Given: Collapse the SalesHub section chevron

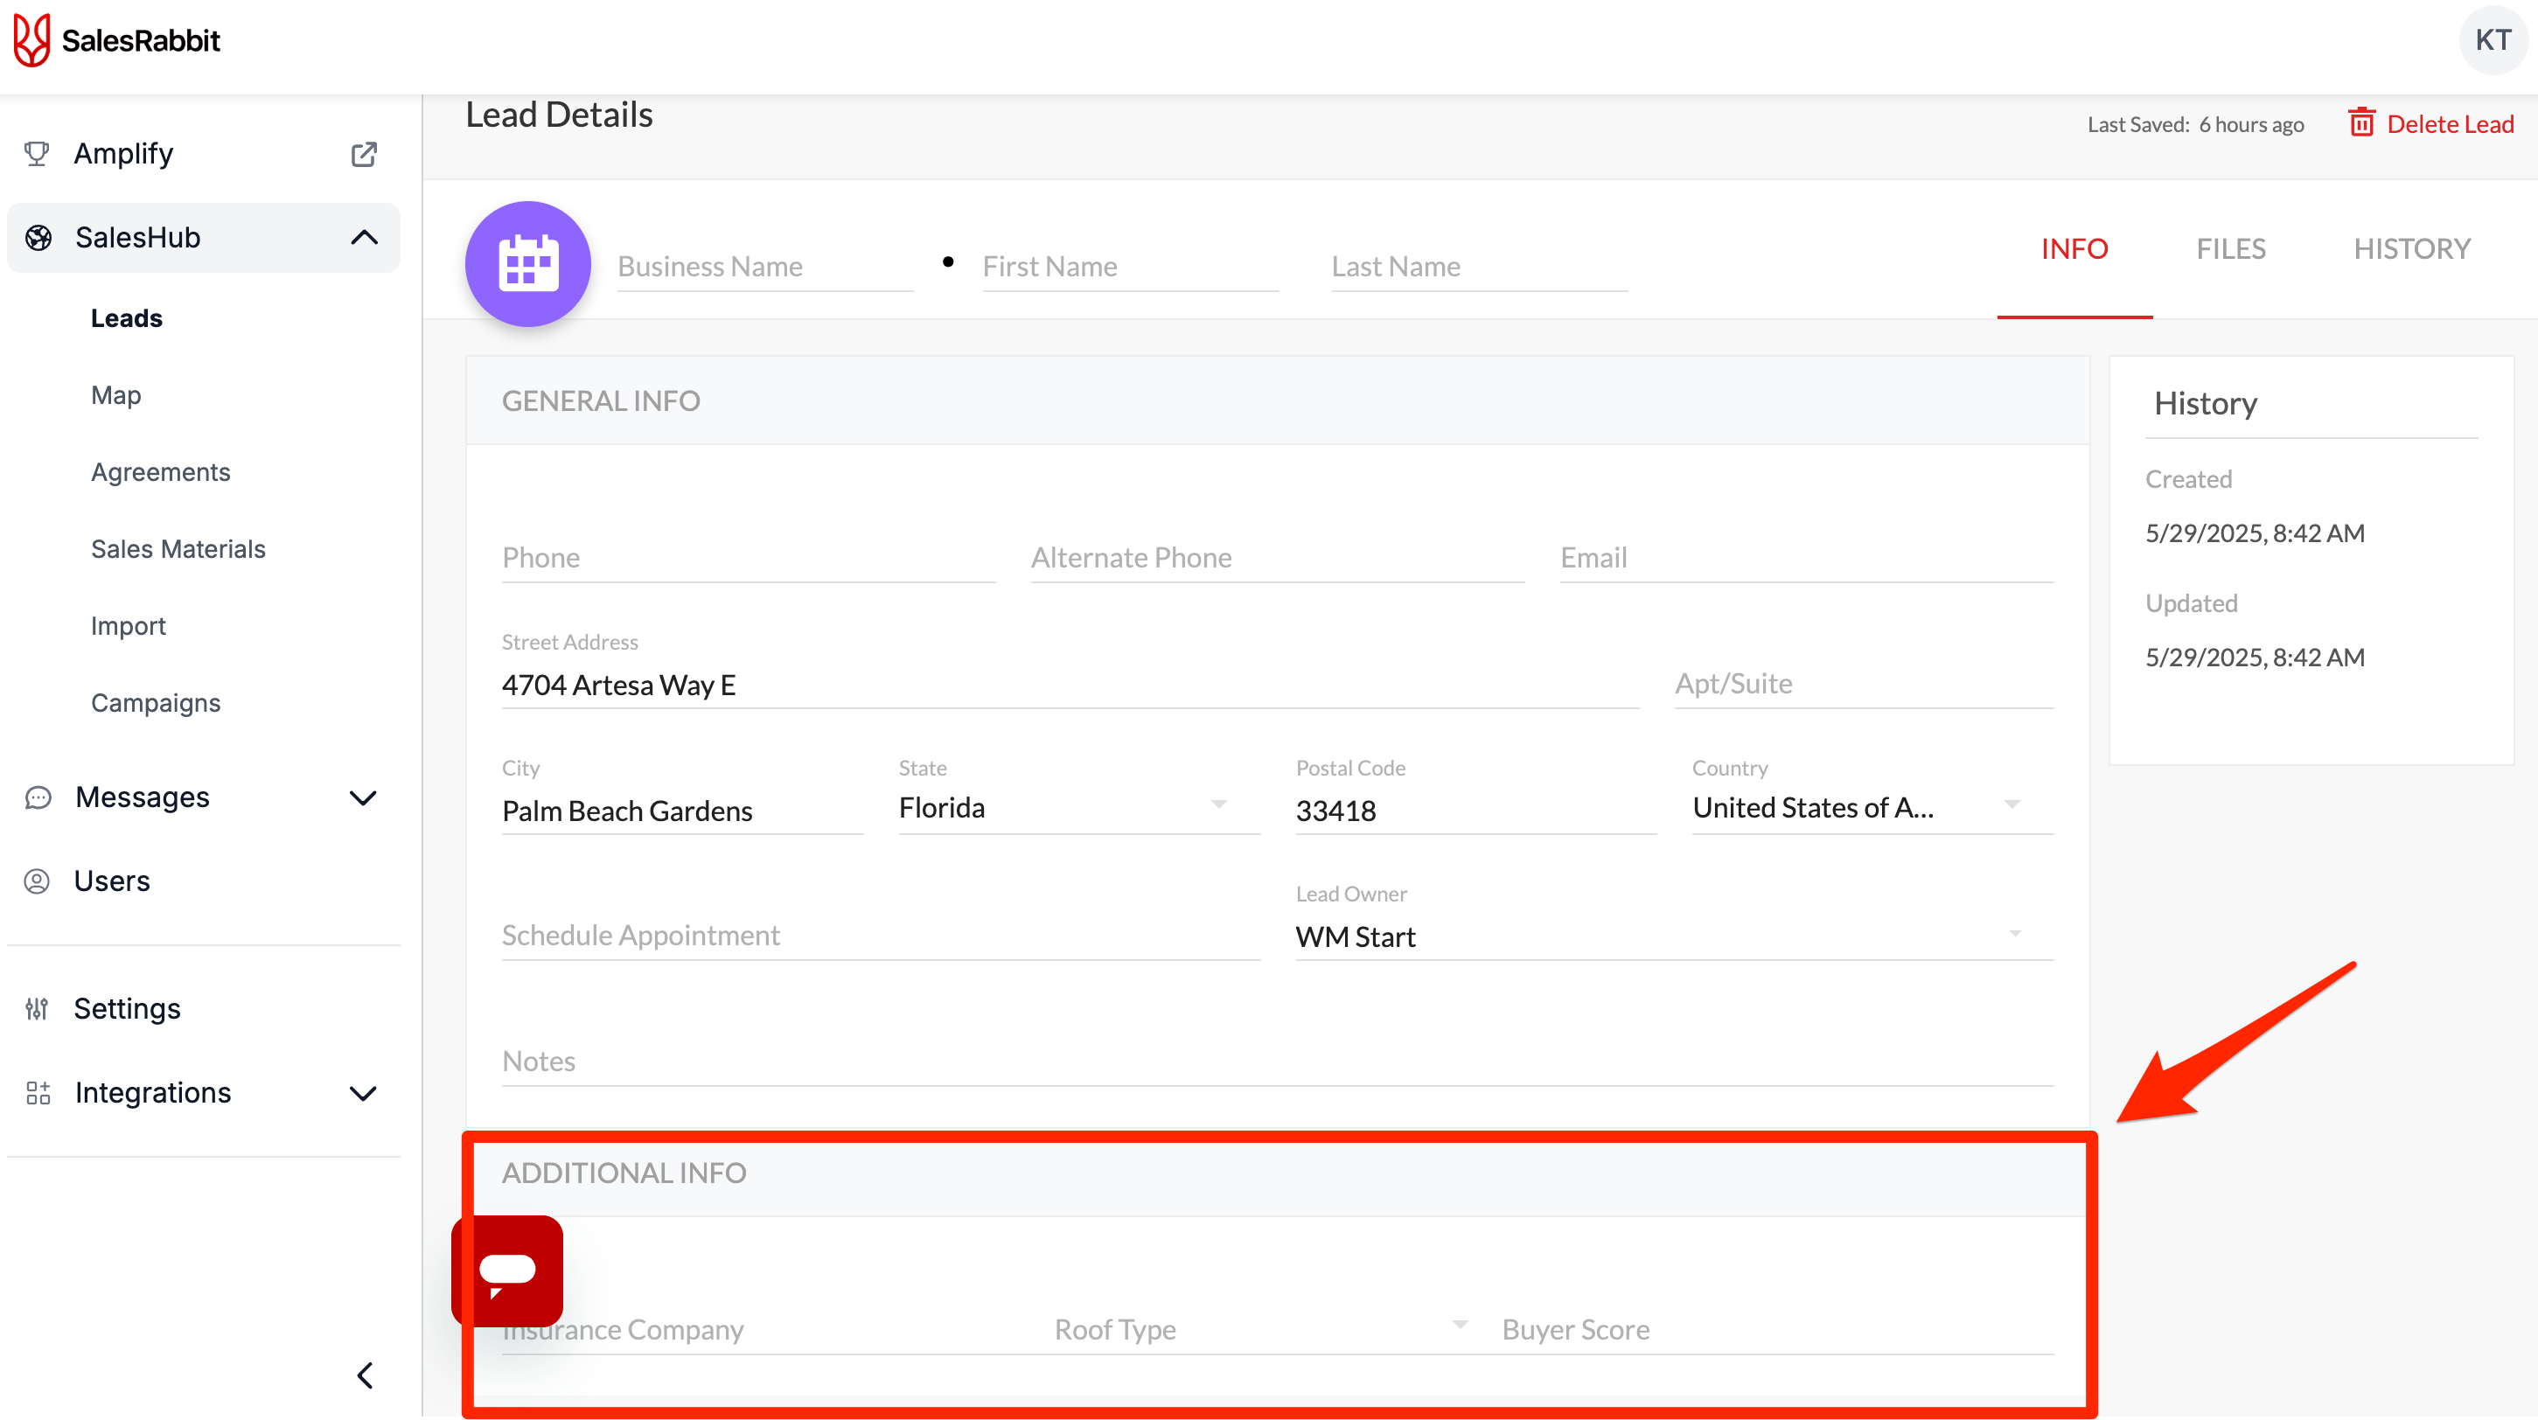Looking at the screenshot, I should click(365, 237).
